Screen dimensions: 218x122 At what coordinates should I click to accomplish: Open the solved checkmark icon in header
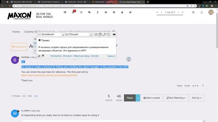click(114, 12)
